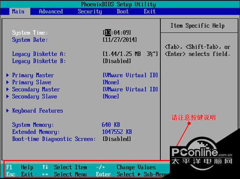The height and width of the screenshot is (179, 240).
Task: Toggle Boot-time Diagnostic Screen Disabled value
Action: [x=117, y=139]
